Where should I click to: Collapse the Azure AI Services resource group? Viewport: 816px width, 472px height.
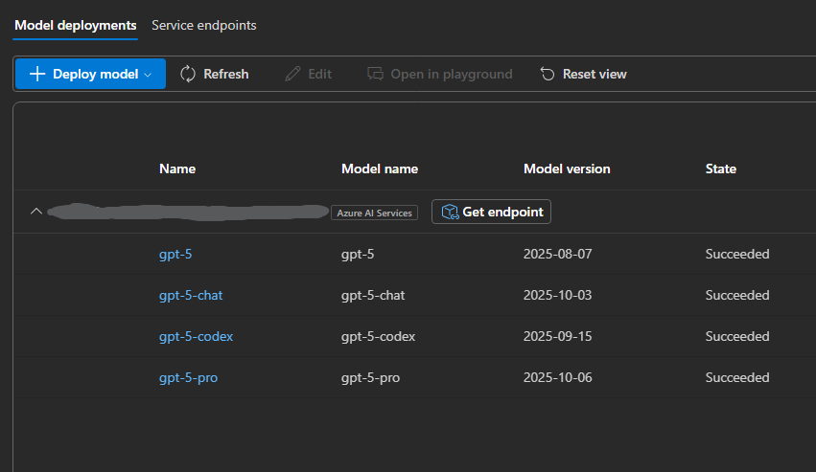(x=36, y=212)
